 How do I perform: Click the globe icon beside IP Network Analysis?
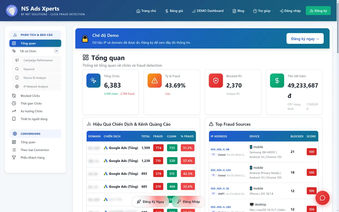tap(17, 86)
